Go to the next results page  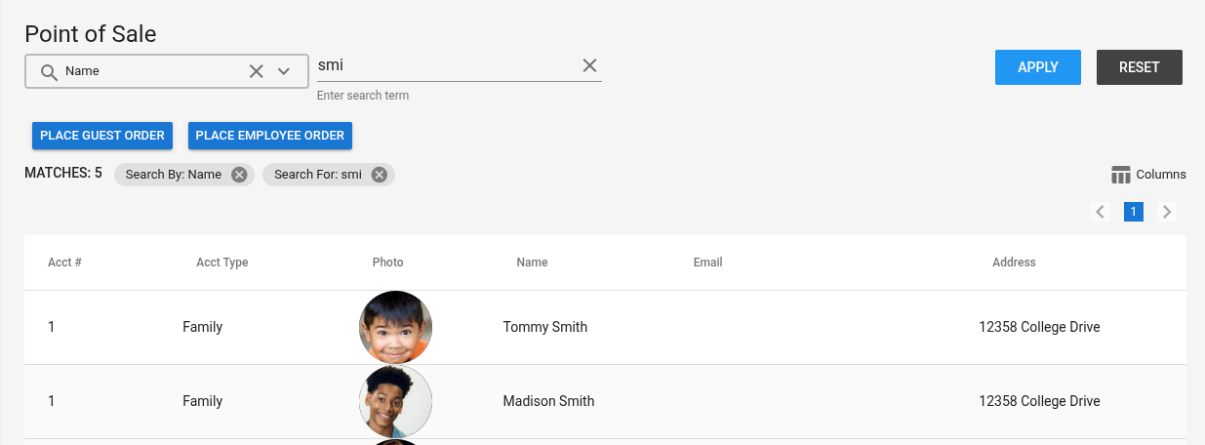pyautogui.click(x=1167, y=212)
